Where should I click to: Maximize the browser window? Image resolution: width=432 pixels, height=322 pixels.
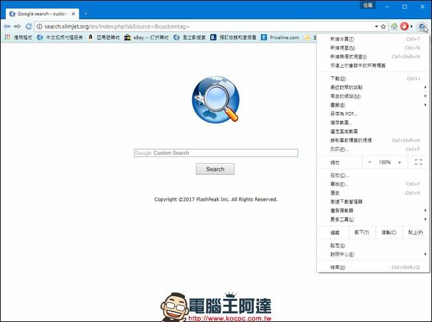(x=405, y=7)
